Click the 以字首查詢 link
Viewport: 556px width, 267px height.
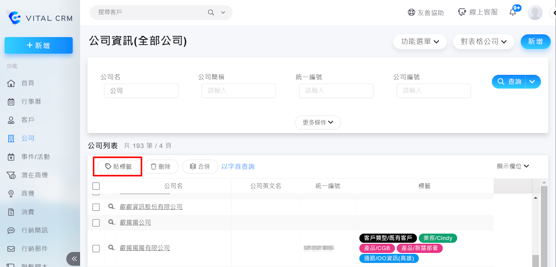(x=238, y=167)
